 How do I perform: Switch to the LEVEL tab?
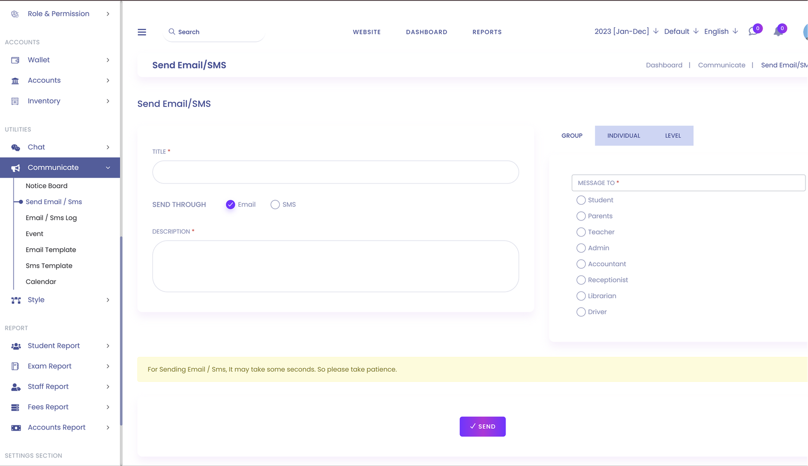tap(673, 135)
